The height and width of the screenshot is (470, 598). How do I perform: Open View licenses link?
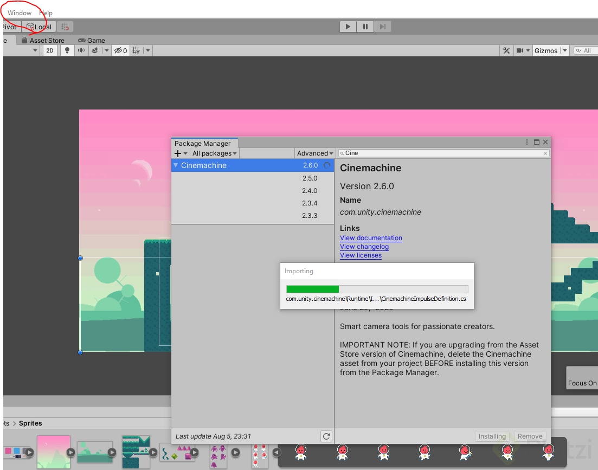pos(361,255)
